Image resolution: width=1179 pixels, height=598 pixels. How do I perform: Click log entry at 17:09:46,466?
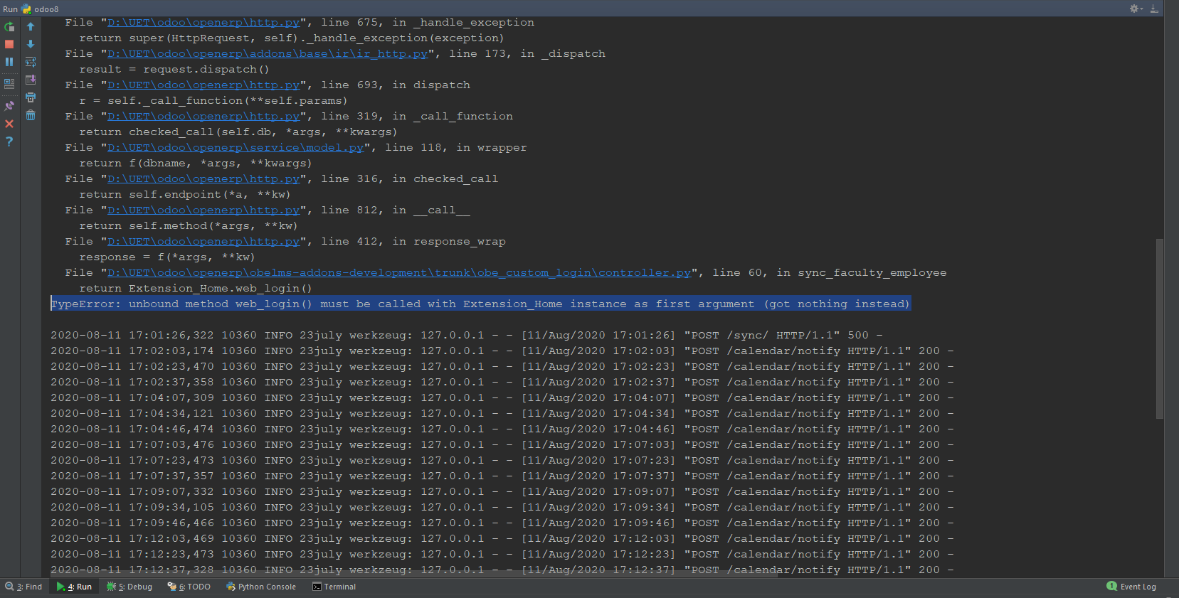coord(502,523)
